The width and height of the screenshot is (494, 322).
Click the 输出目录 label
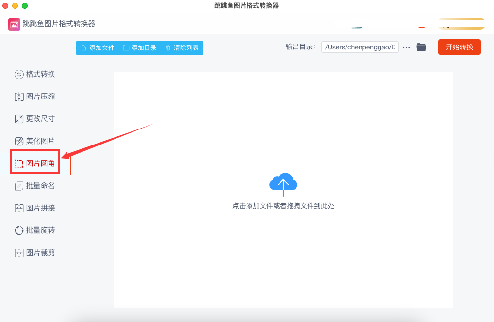tap(300, 47)
